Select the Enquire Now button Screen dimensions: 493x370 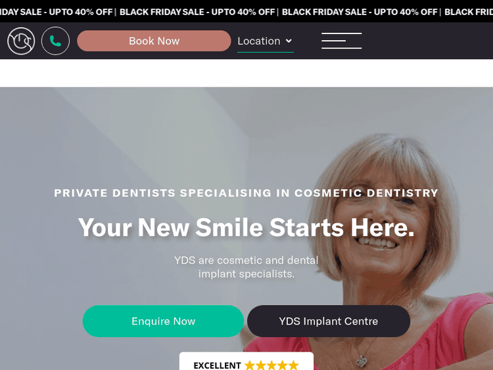[x=163, y=321]
